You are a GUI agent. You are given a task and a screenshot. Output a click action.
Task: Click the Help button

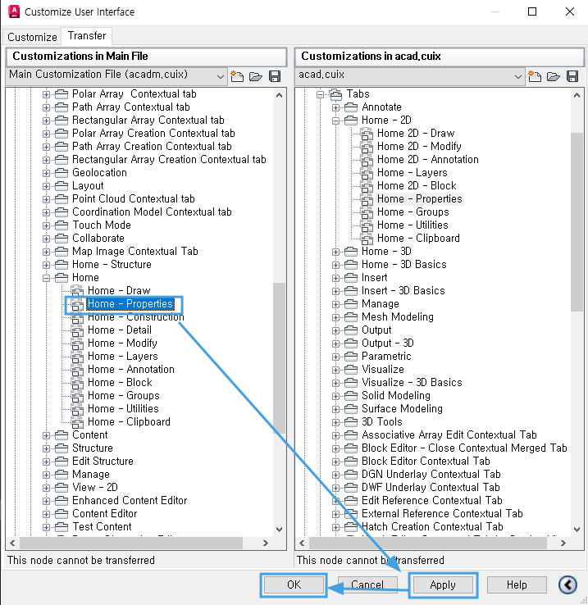point(517,585)
